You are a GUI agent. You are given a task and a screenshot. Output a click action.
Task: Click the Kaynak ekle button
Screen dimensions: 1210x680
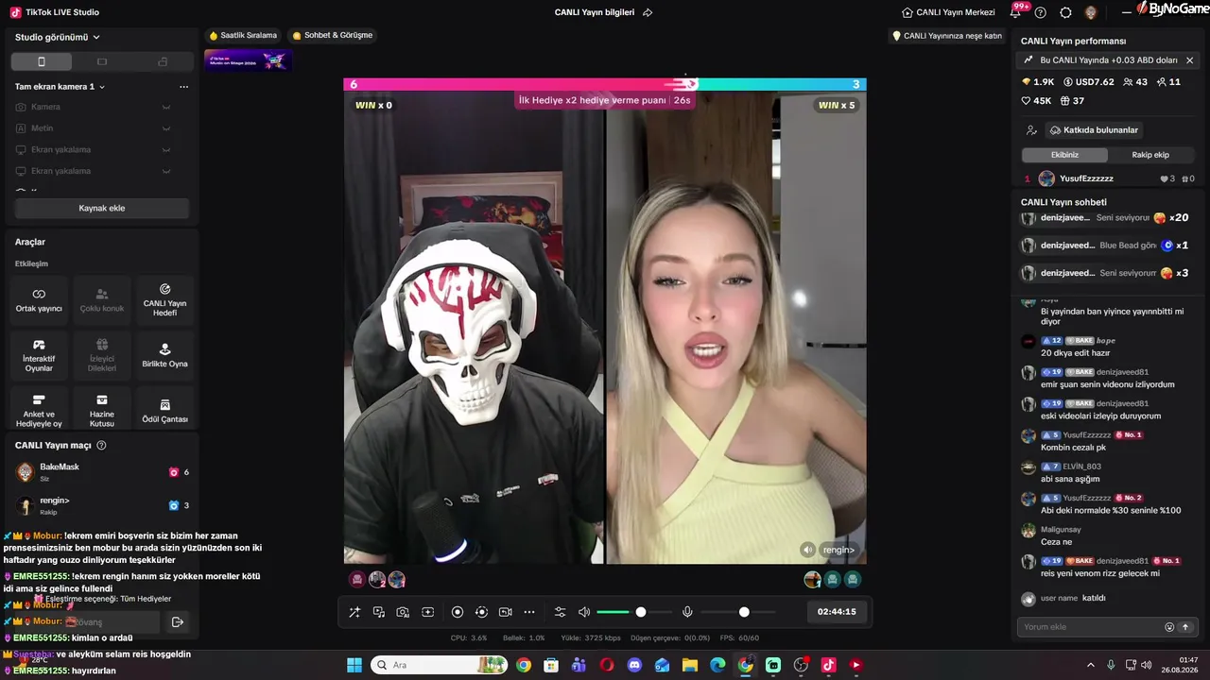point(101,208)
